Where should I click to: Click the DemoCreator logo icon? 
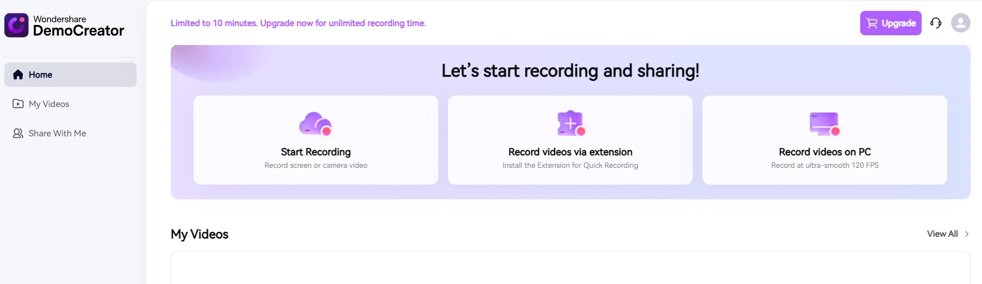tap(16, 25)
